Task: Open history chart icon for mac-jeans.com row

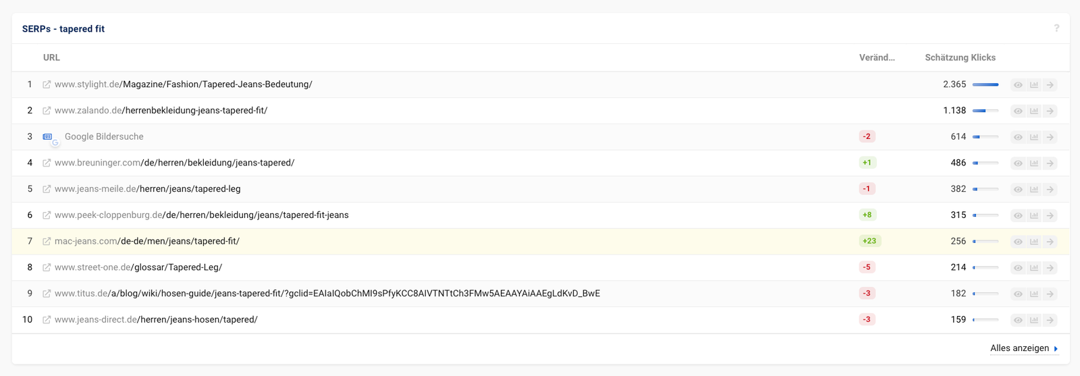Action: [x=1034, y=242]
